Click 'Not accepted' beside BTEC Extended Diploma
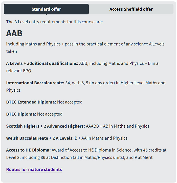This screenshot has height=183, width=177. coord(70,102)
